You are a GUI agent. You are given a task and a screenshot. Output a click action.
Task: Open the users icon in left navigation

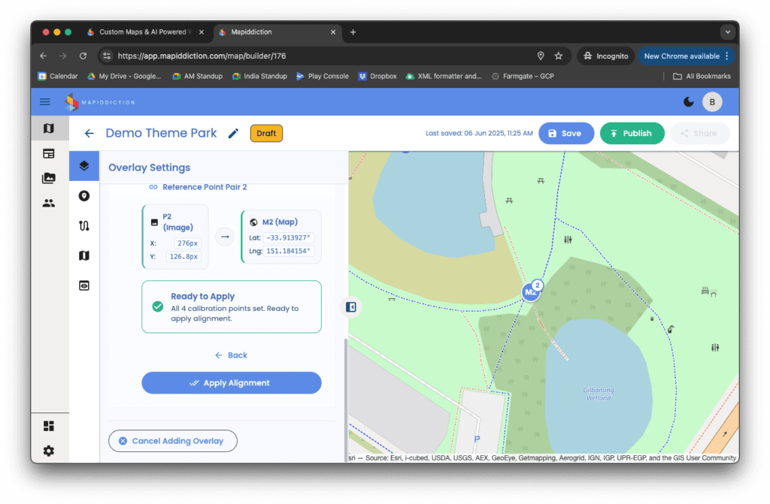[x=48, y=203]
